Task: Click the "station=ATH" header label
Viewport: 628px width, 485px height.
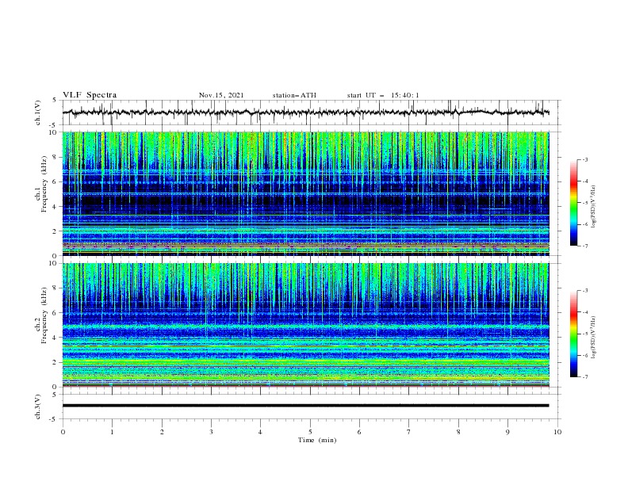Action: [294, 95]
